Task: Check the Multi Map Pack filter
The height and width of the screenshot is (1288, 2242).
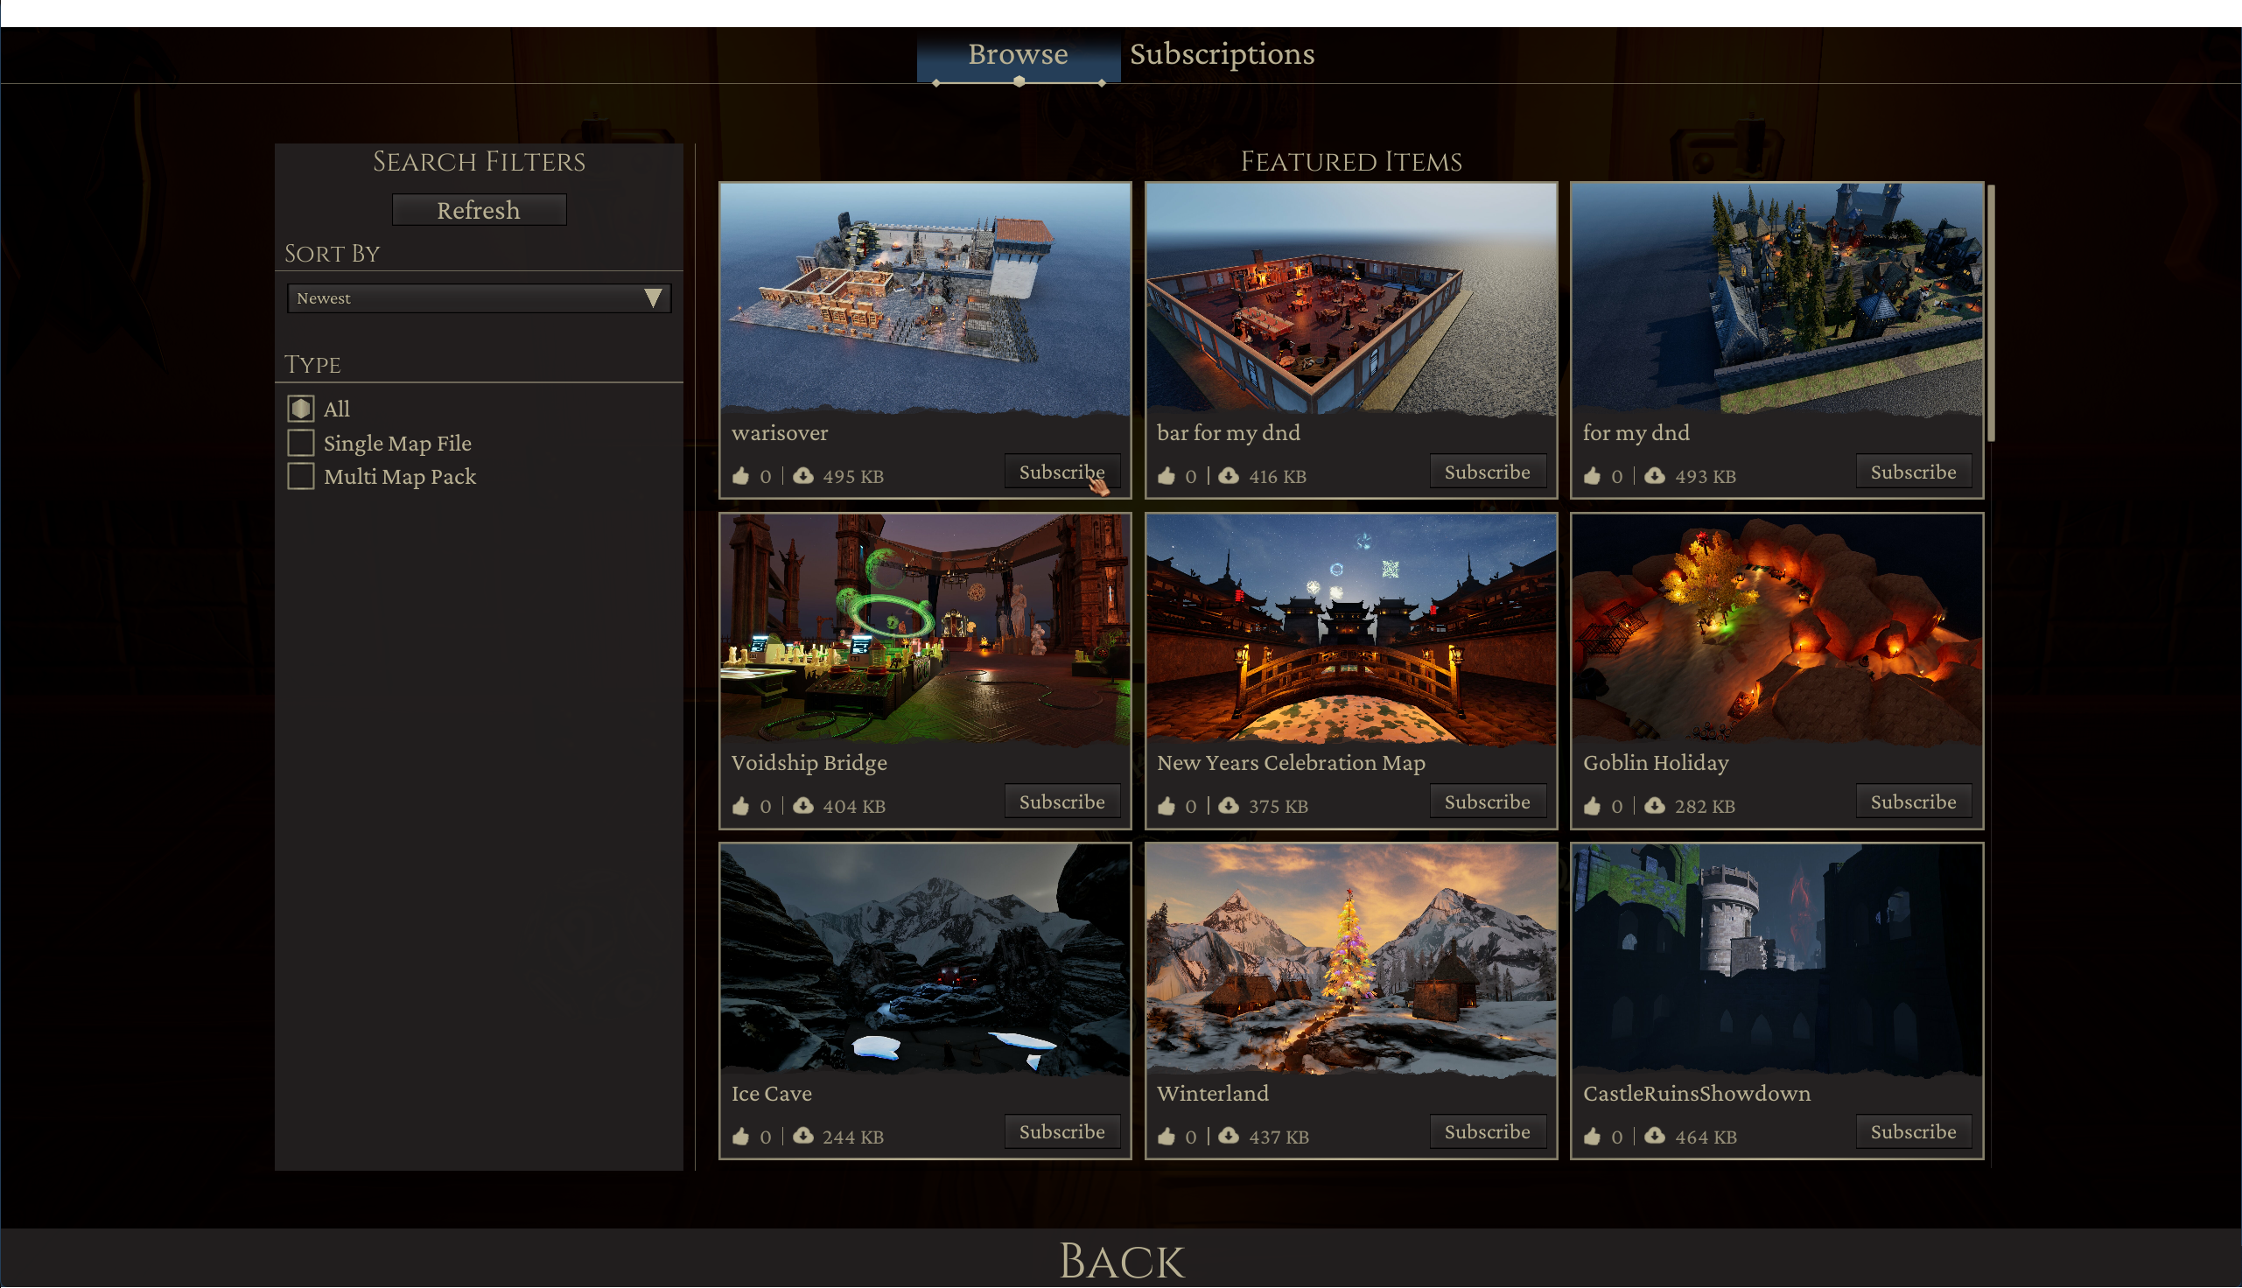Action: click(300, 476)
